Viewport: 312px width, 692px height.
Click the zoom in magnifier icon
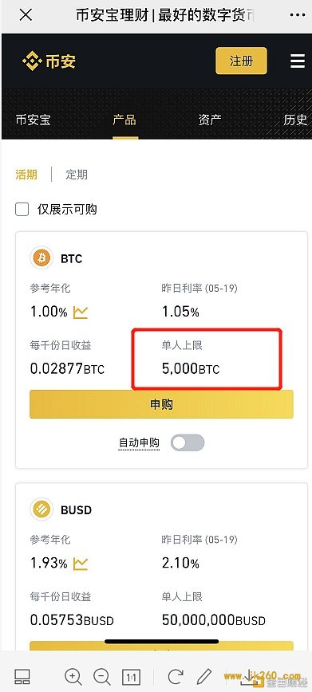tap(73, 677)
